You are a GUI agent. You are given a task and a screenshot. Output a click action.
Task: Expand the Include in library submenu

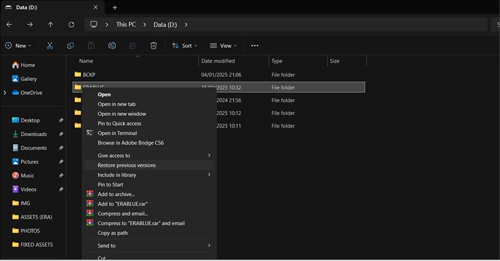point(149,175)
